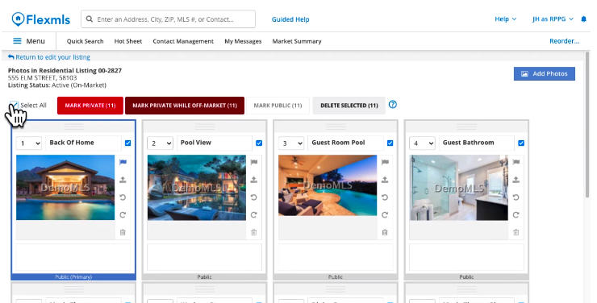Open My Messages

pyautogui.click(x=243, y=41)
